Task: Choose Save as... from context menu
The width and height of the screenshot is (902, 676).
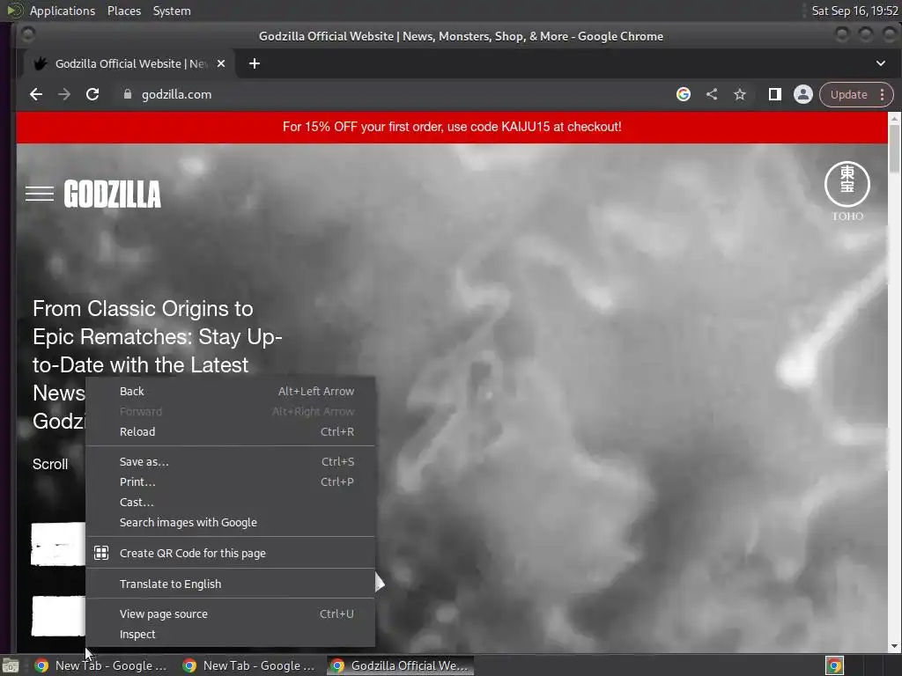Action: 230,461
